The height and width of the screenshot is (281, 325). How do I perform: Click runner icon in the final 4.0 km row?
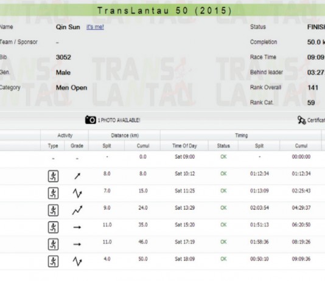click(x=54, y=262)
